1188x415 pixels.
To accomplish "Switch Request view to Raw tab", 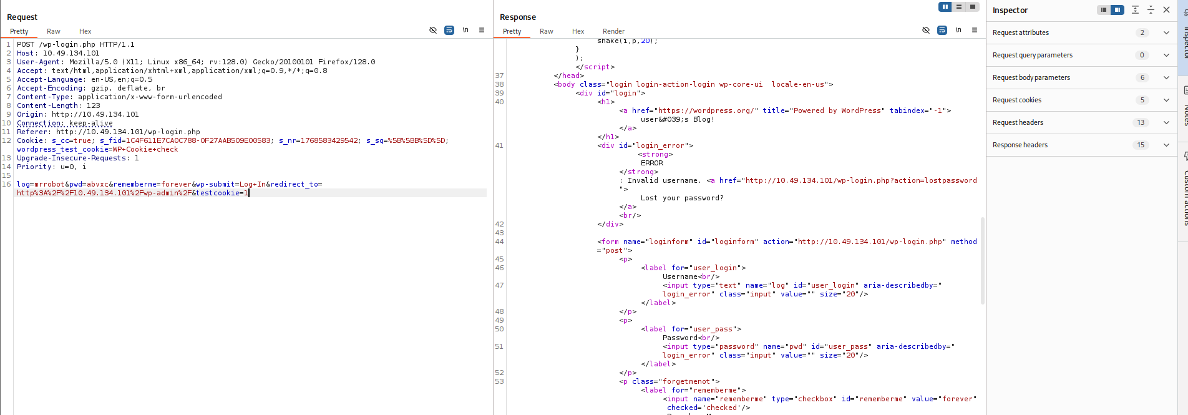I will (54, 31).
